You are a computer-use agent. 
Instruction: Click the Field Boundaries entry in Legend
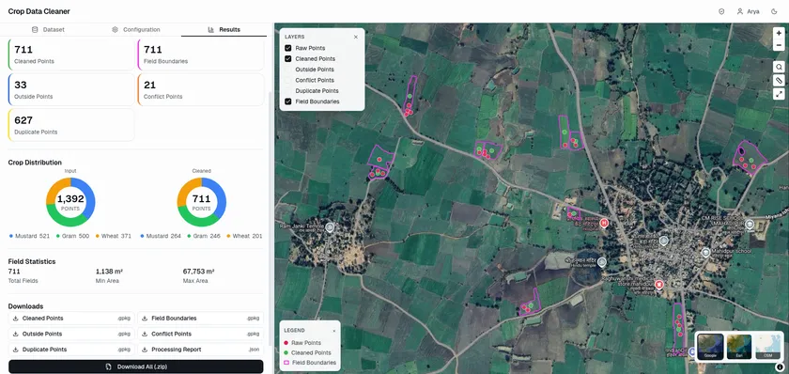click(310, 363)
